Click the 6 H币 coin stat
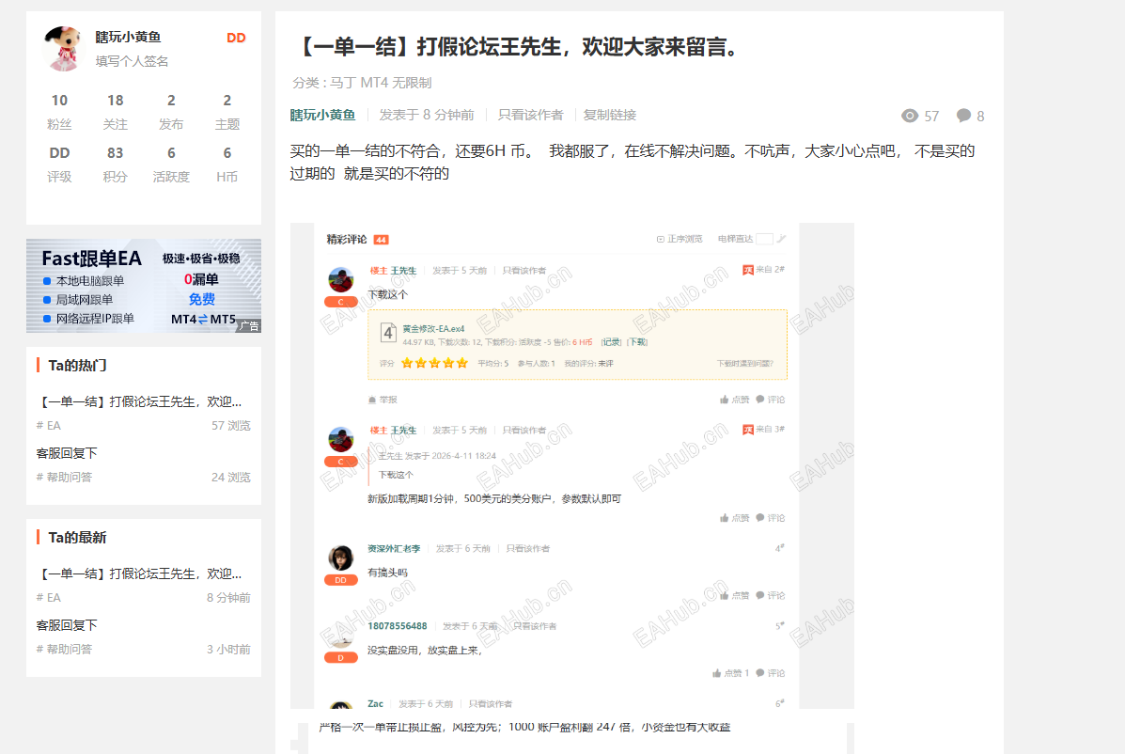The height and width of the screenshot is (754, 1125). click(x=227, y=165)
